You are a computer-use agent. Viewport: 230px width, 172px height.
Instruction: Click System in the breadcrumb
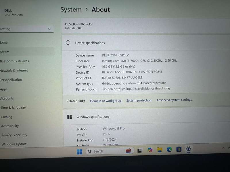pyautogui.click(x=71, y=10)
